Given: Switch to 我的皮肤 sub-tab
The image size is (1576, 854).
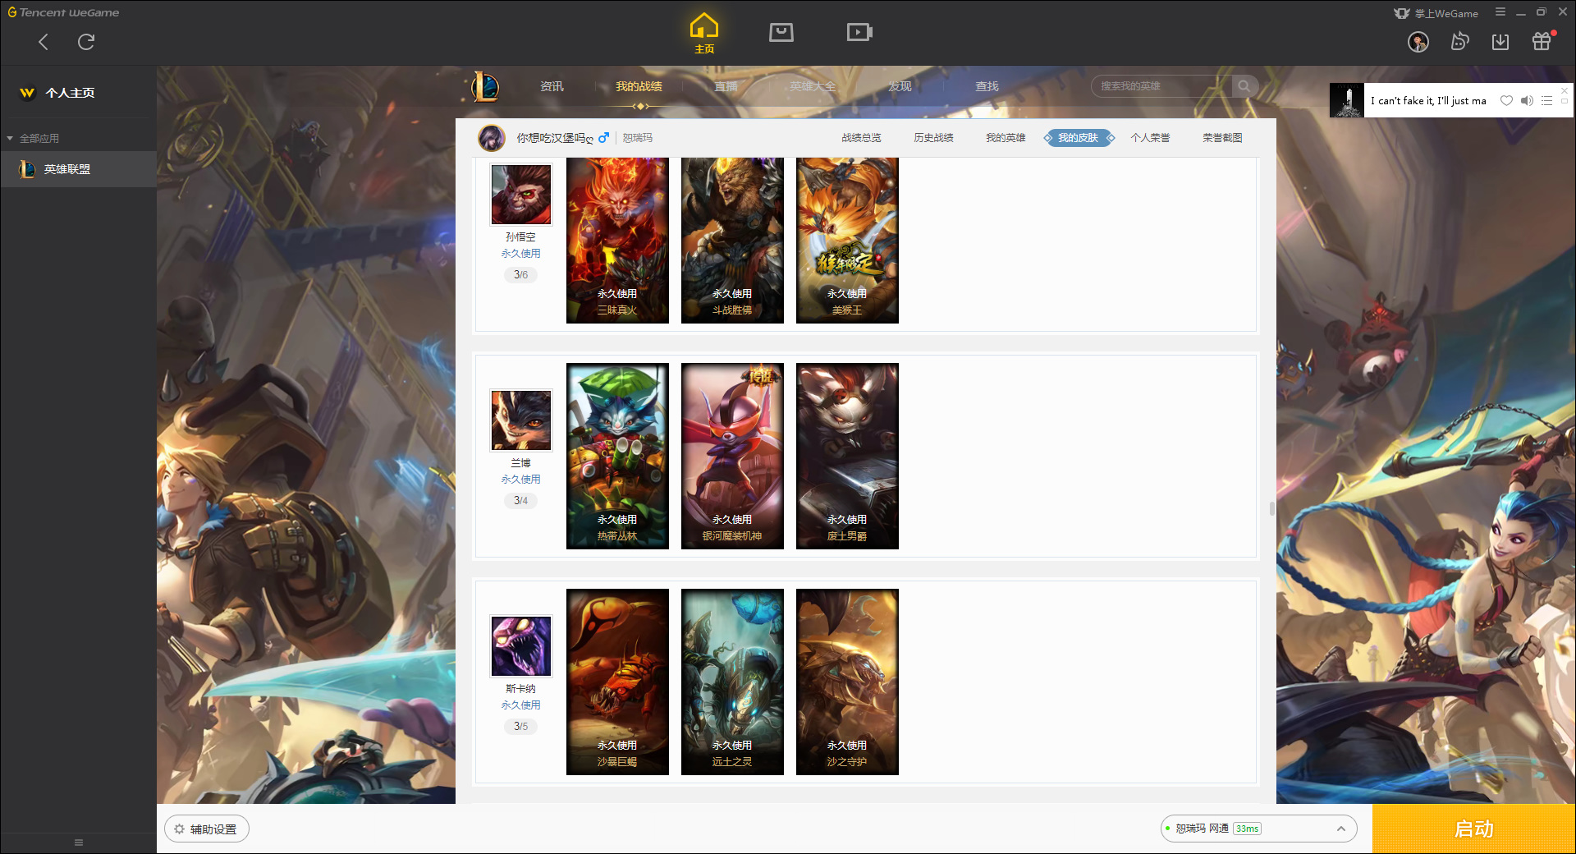Looking at the screenshot, I should coord(1079,138).
